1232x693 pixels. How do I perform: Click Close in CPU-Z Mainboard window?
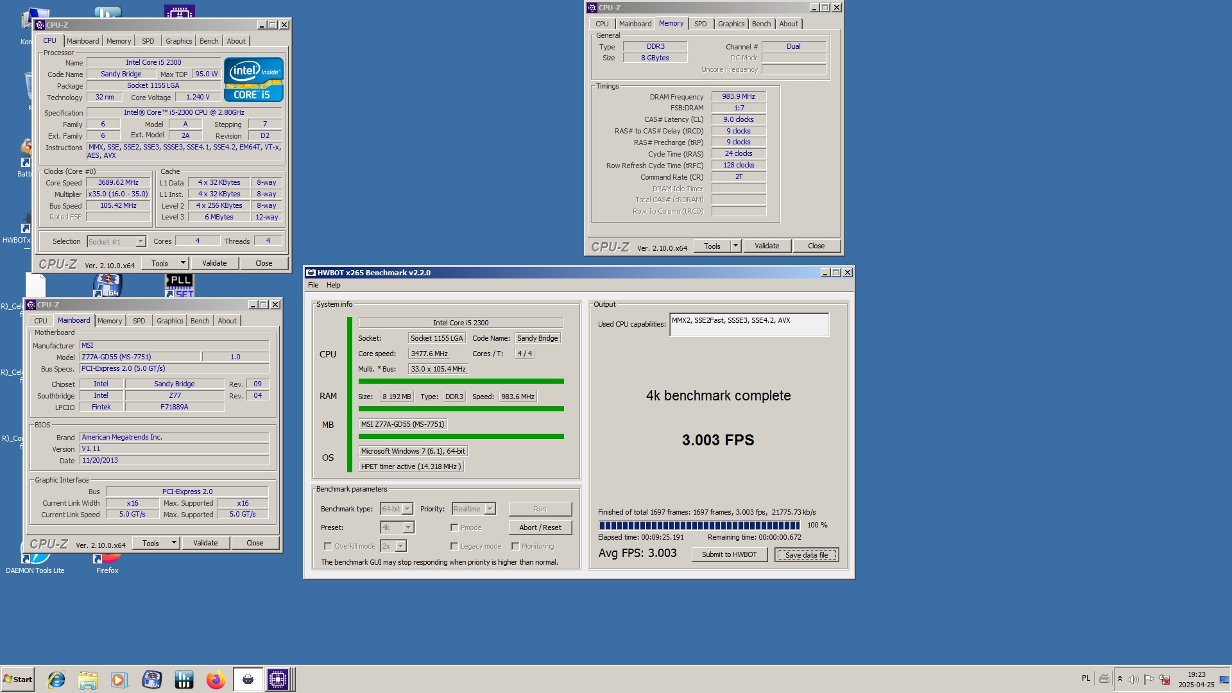[x=255, y=543]
